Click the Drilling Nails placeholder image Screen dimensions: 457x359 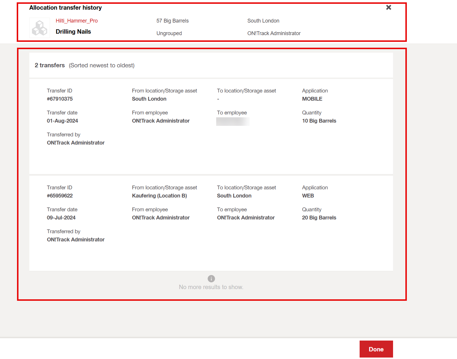pos(40,28)
